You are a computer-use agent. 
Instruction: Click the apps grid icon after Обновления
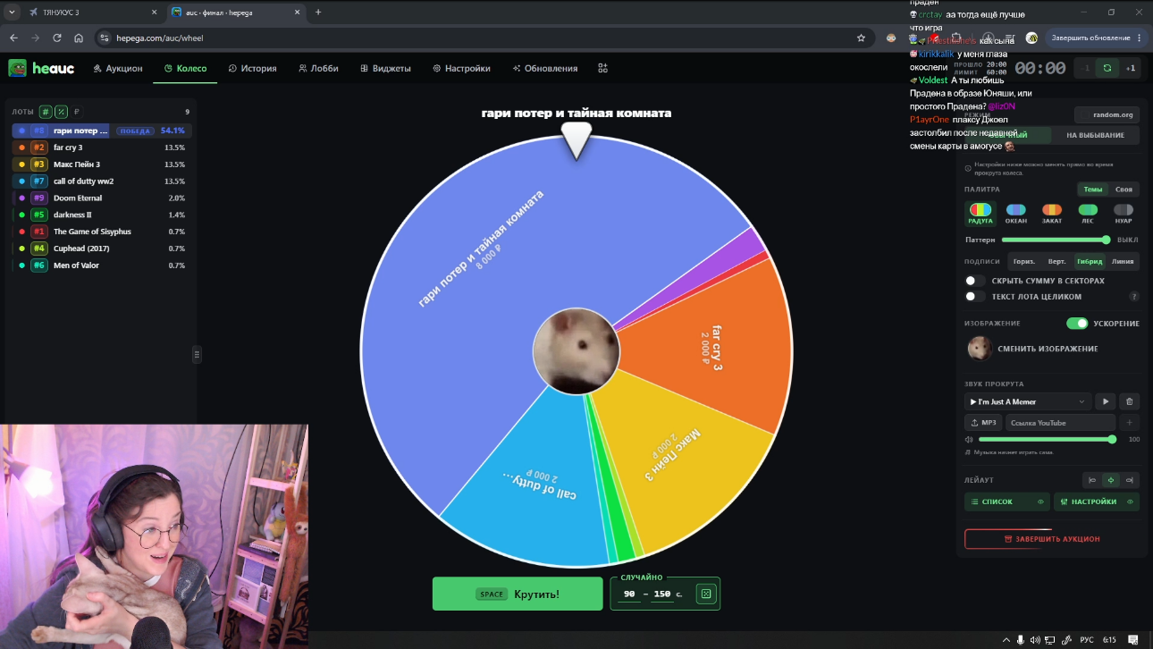(602, 68)
